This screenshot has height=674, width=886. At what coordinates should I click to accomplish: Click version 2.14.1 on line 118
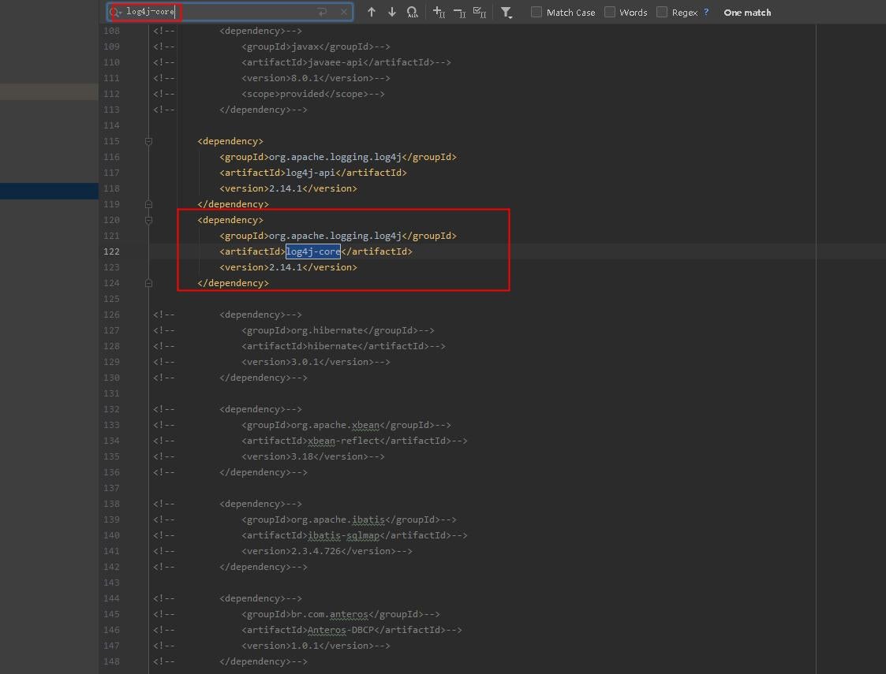[x=286, y=188]
